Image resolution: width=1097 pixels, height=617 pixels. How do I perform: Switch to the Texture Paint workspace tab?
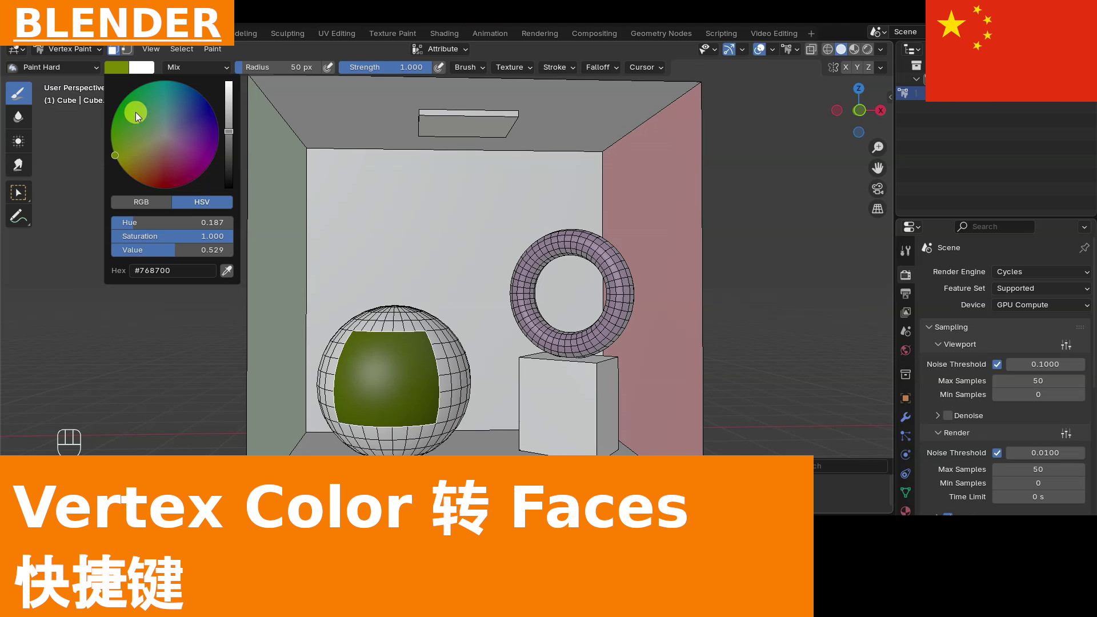[393, 34]
